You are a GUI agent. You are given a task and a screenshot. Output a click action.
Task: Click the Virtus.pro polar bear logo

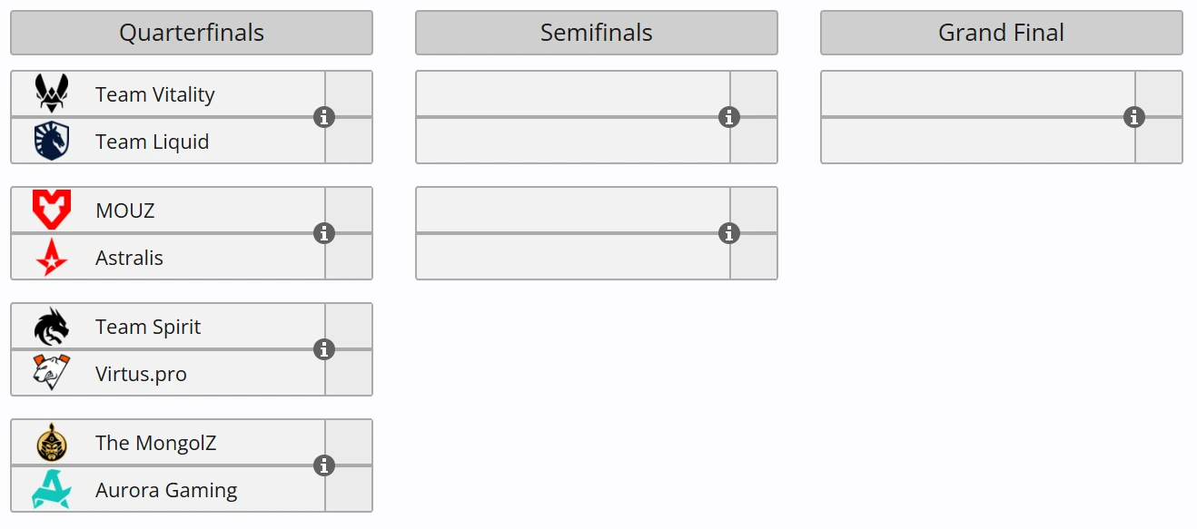52,373
